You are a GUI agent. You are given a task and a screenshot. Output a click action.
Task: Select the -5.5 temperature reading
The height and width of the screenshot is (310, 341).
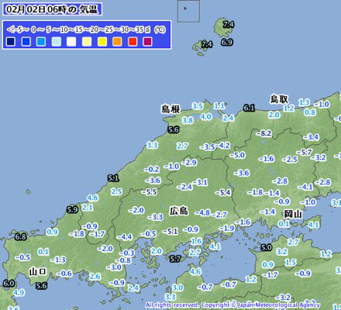coord(149,192)
